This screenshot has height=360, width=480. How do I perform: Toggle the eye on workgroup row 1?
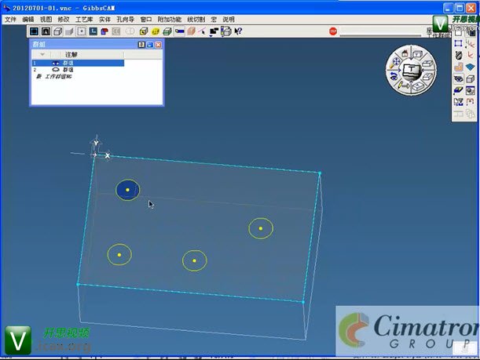coord(56,63)
